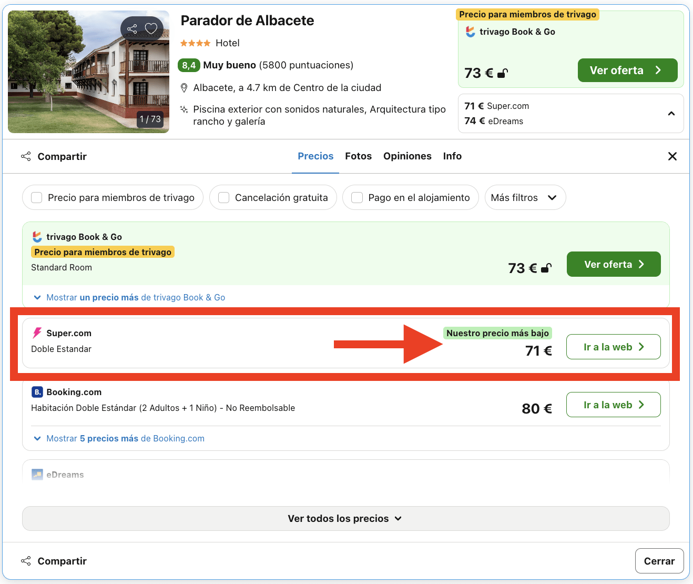The width and height of the screenshot is (693, 584).
Task: Click the 8,4 rating badge
Action: pyautogui.click(x=189, y=65)
